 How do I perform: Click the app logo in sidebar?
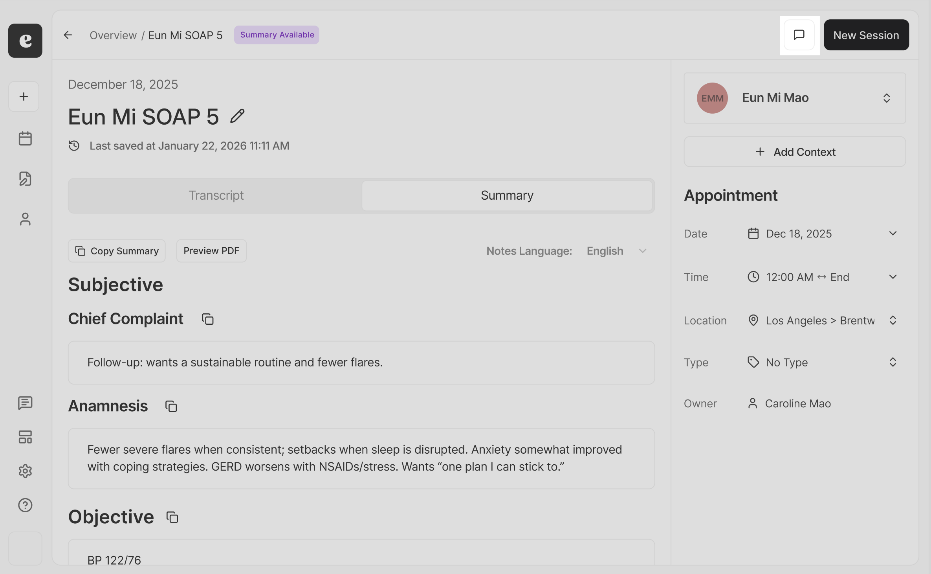click(25, 40)
